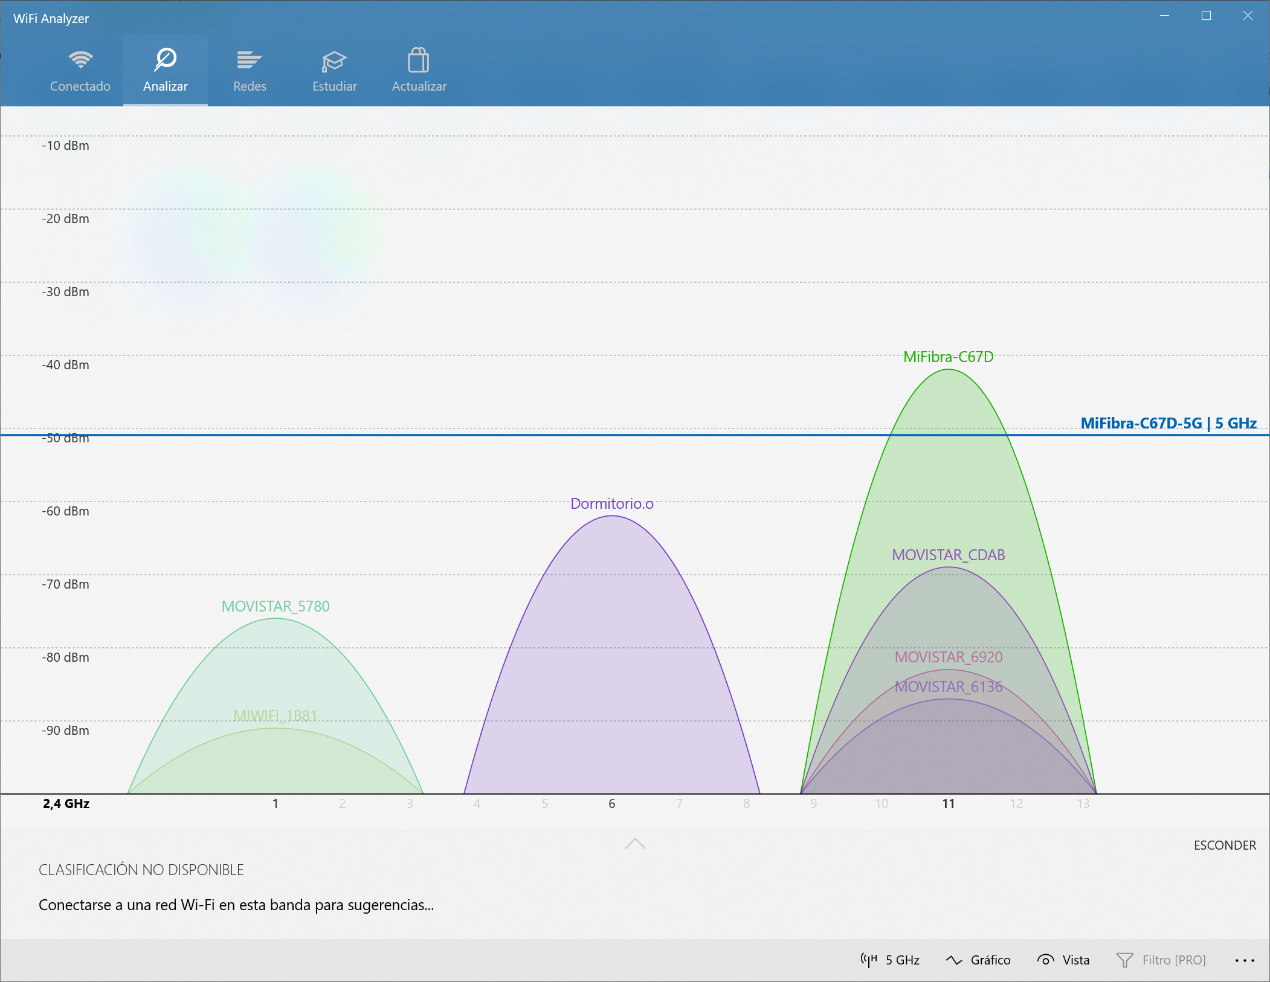Maximize the WiFi Analyzer window
Image resolution: width=1270 pixels, height=982 pixels.
1206,16
